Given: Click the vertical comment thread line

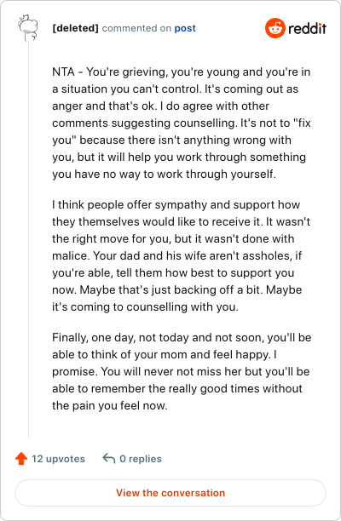Looking at the screenshot, I should click(28, 239).
